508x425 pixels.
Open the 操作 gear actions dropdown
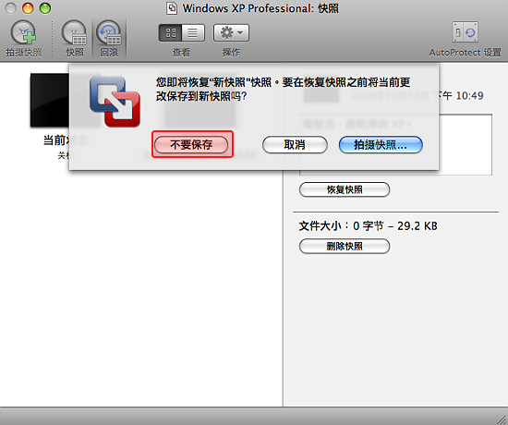(x=231, y=32)
